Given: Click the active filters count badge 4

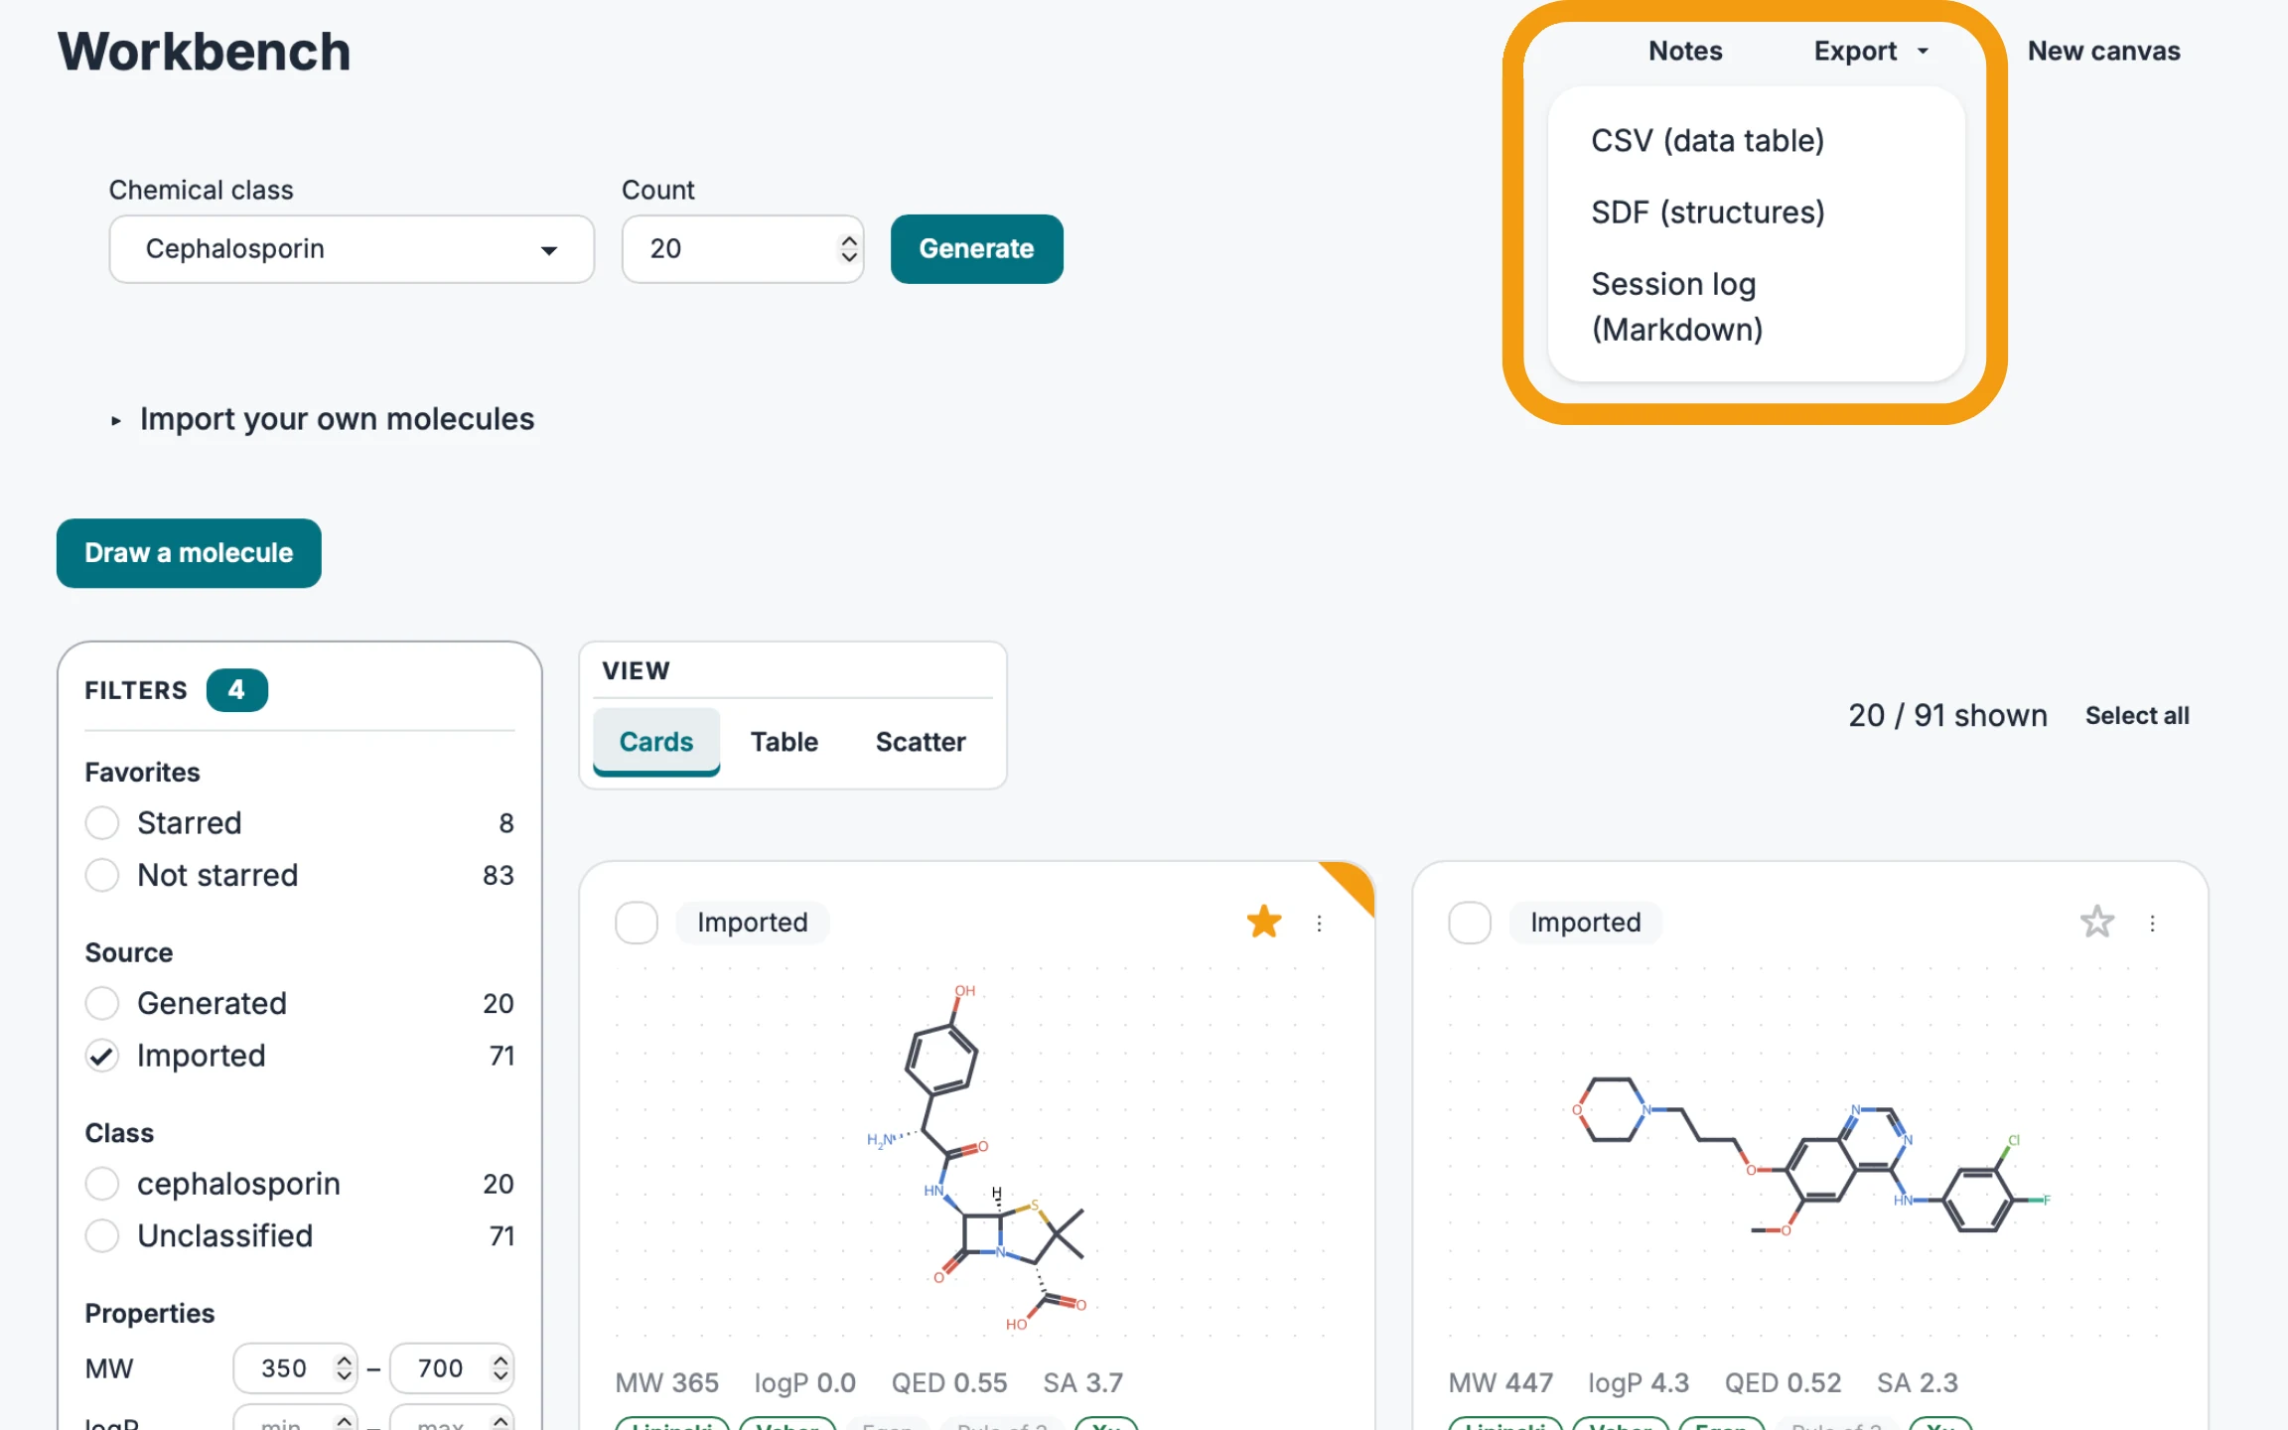Looking at the screenshot, I should point(236,690).
